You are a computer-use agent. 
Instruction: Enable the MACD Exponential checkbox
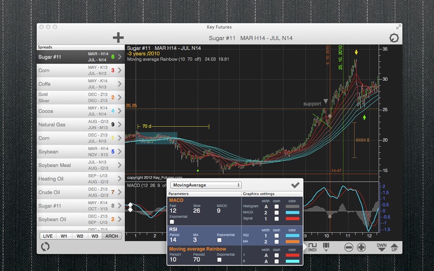(172, 221)
